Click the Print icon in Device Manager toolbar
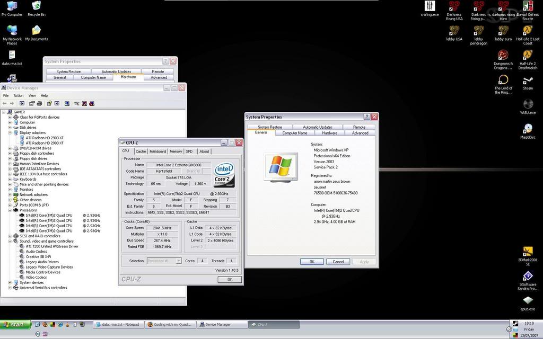543x339 pixels. (39, 103)
